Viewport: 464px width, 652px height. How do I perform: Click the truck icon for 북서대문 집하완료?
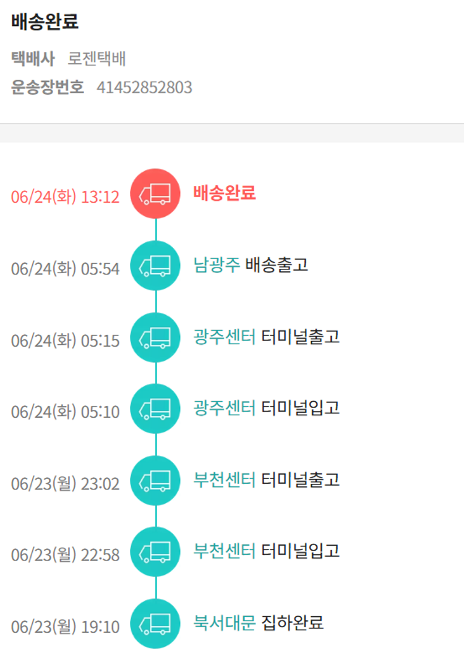coord(155,623)
